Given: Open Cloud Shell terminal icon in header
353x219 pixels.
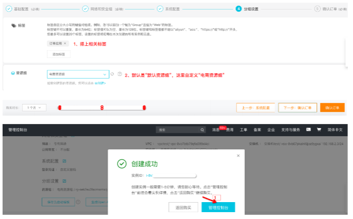Looking at the screenshot, I should click(x=309, y=129).
